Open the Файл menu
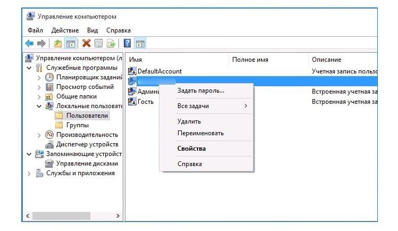This screenshot has height=231, width=398. click(35, 30)
